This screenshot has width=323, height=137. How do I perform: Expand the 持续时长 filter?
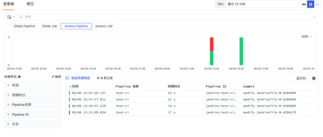(33, 95)
